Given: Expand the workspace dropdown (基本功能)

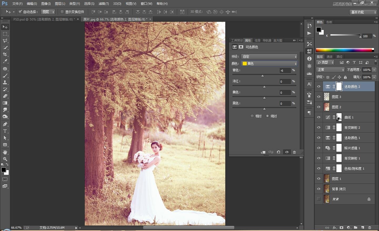Looking at the screenshot, I should click(363, 12).
